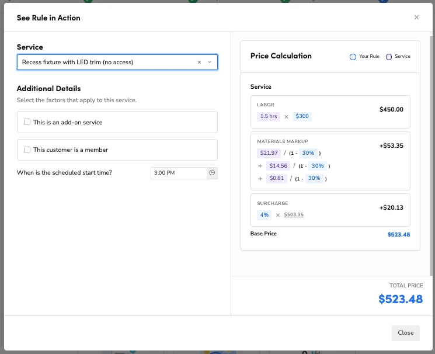Screen dimensions: 435x354
Task: Click the Additional Details heading
Action: (48, 89)
